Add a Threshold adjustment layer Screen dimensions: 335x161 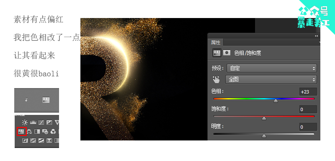coord(41,140)
